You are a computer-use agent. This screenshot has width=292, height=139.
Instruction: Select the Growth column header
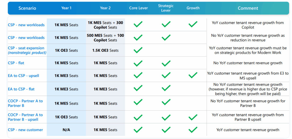[x=193, y=8]
